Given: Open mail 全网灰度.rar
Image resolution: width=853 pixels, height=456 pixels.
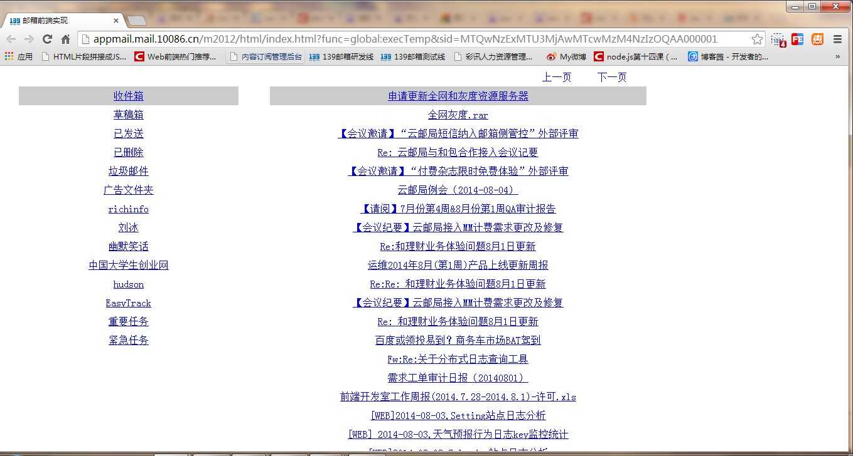Looking at the screenshot, I should tap(458, 115).
